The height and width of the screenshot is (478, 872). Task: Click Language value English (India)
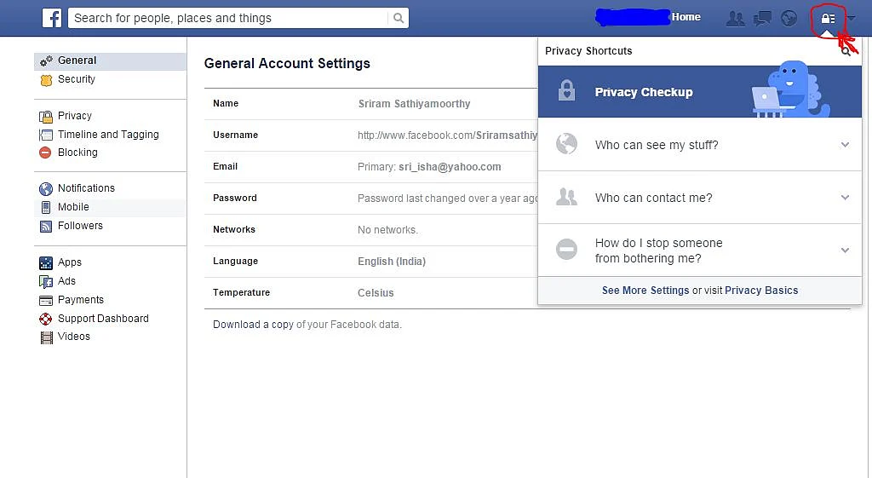[392, 262]
